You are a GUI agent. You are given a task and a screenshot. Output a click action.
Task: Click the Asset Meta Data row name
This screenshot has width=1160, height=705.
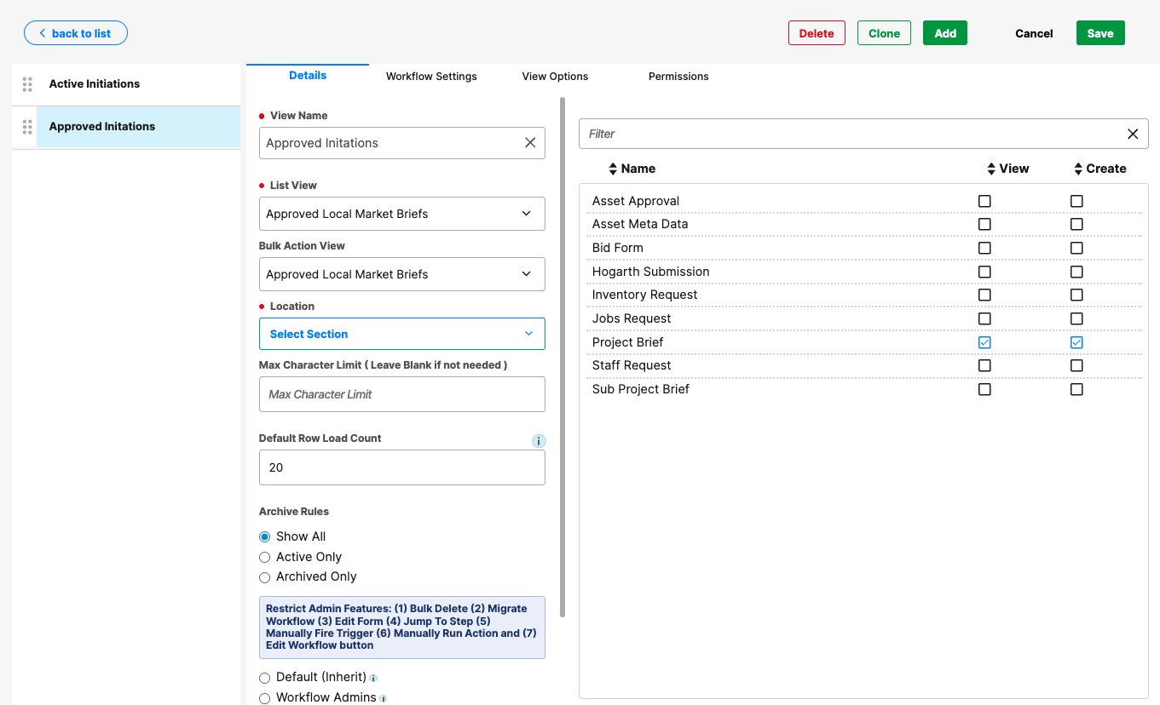[640, 224]
